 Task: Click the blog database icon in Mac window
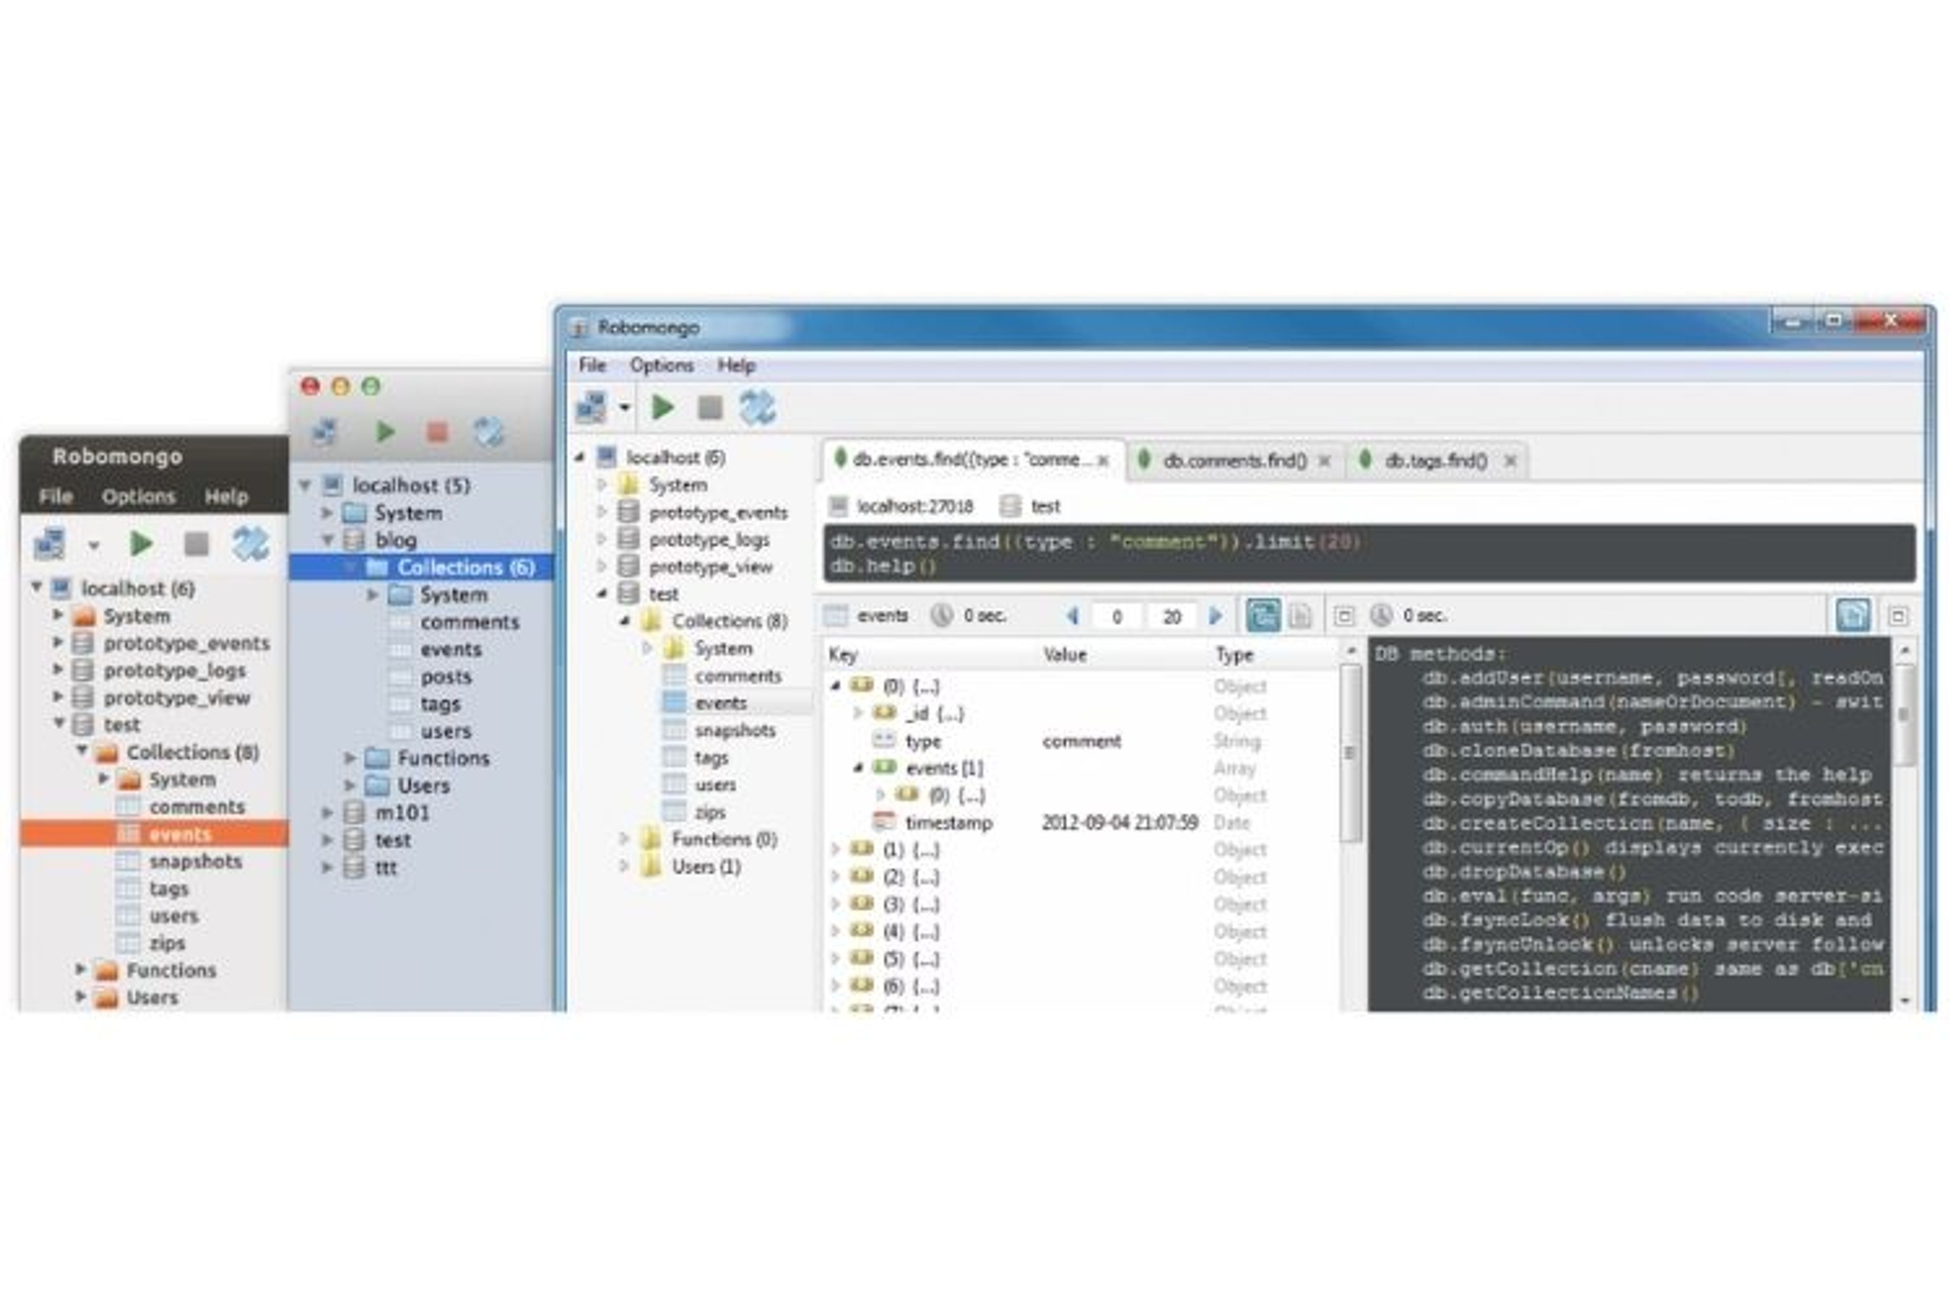pyautogui.click(x=354, y=540)
